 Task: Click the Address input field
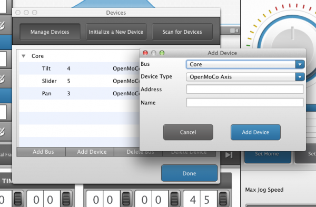(x=245, y=89)
